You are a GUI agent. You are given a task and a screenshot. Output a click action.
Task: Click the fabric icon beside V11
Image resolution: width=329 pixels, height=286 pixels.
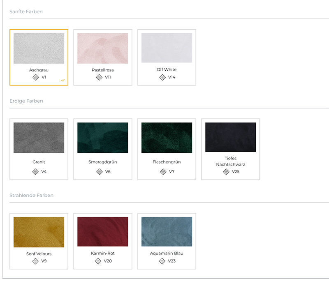click(99, 77)
